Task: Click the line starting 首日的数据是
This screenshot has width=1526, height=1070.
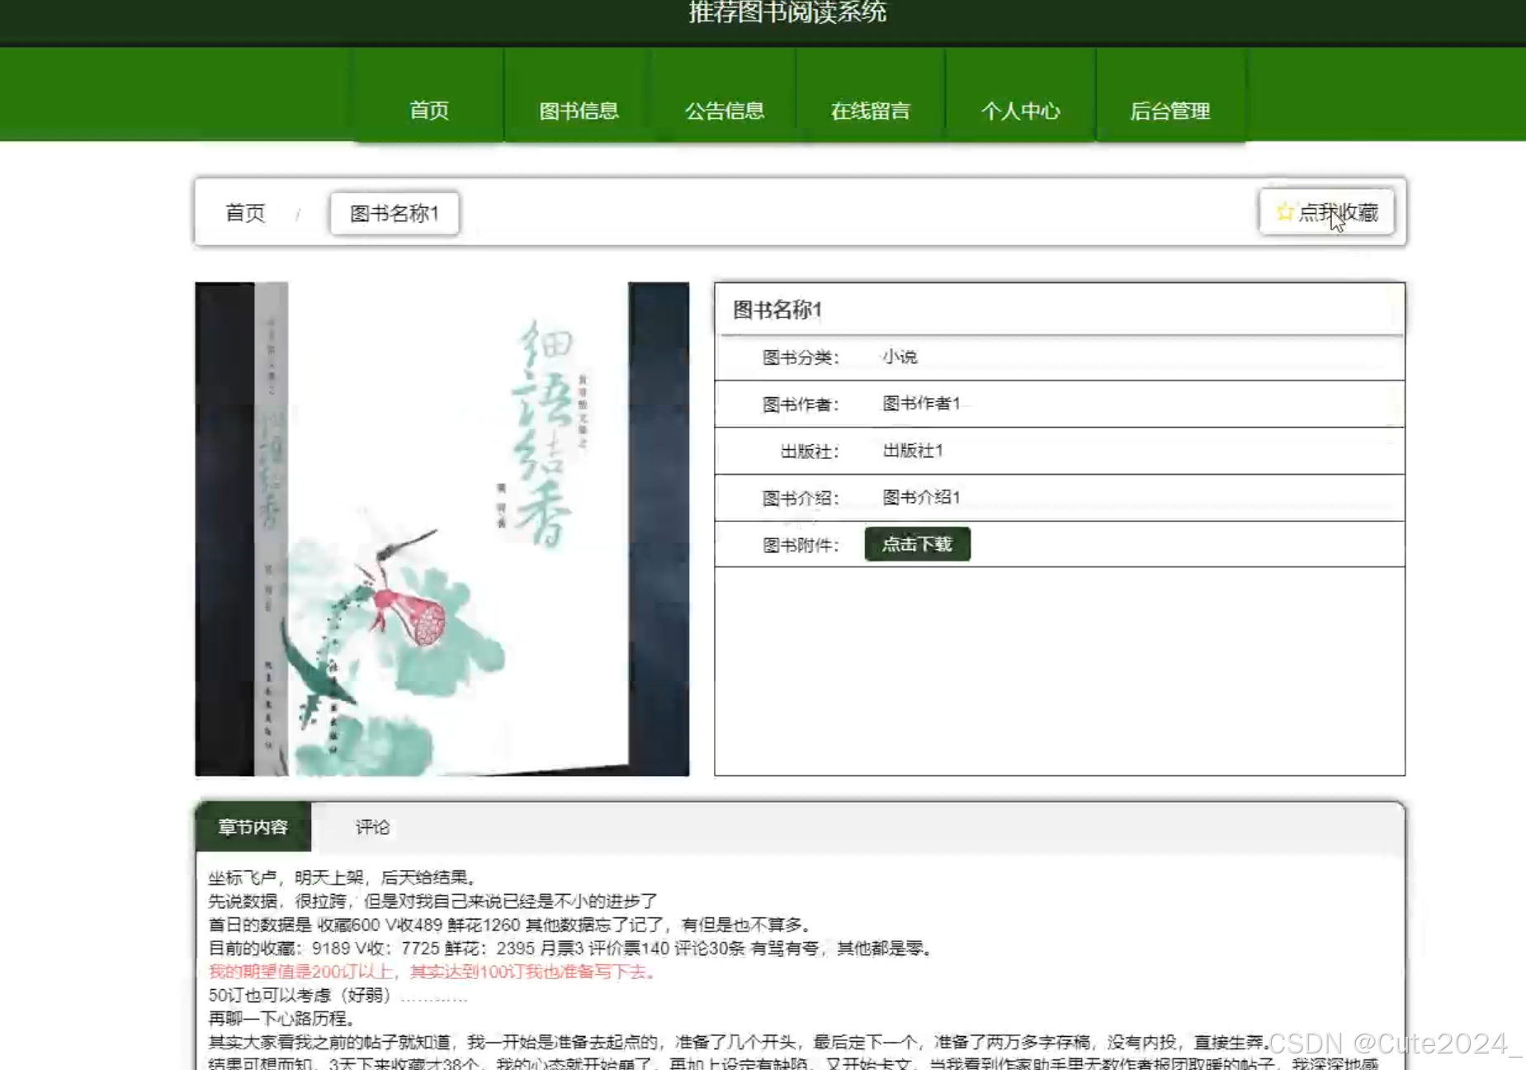Action: pyautogui.click(x=510, y=925)
